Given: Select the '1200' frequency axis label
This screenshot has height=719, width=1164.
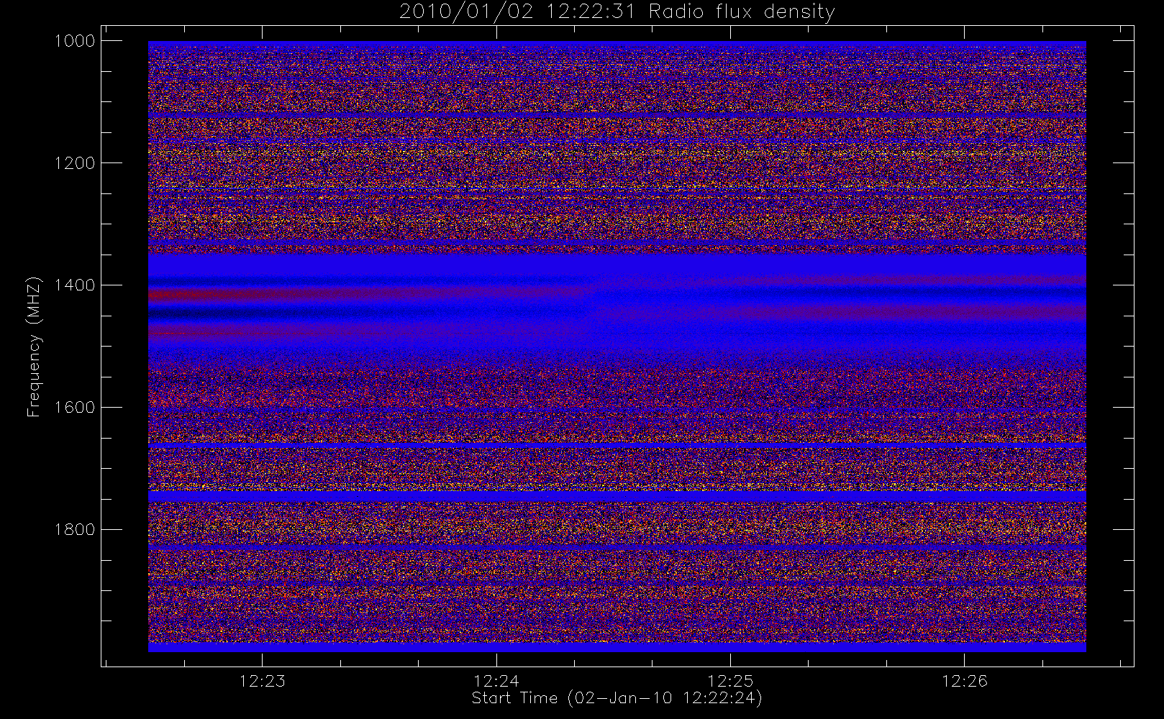Looking at the screenshot, I should click(75, 163).
